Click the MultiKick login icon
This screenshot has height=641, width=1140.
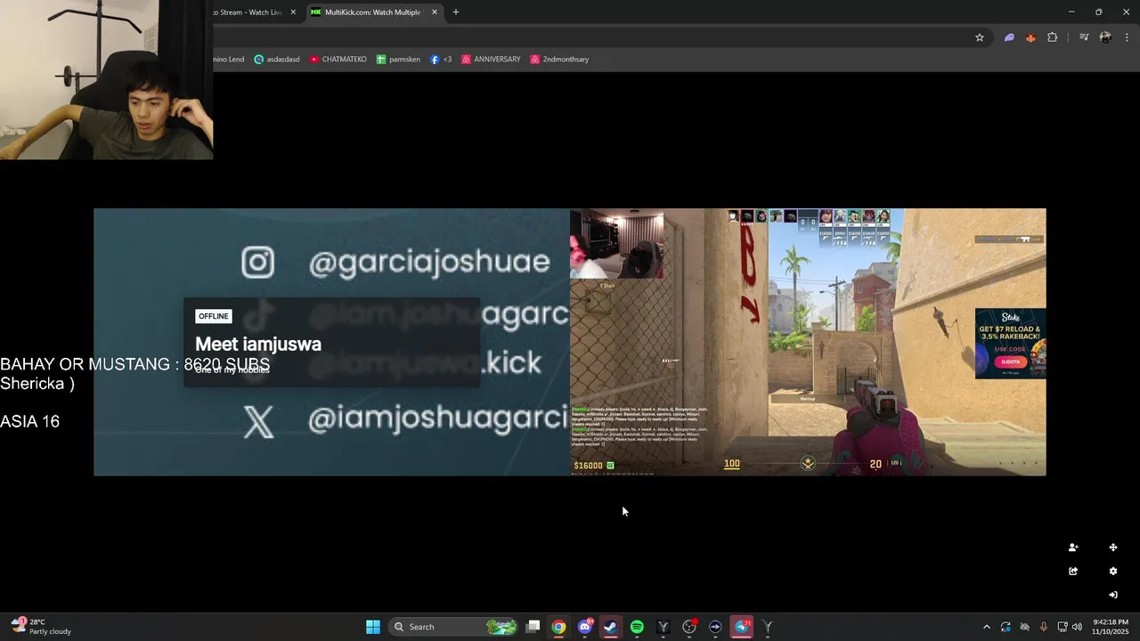[x=1112, y=595]
